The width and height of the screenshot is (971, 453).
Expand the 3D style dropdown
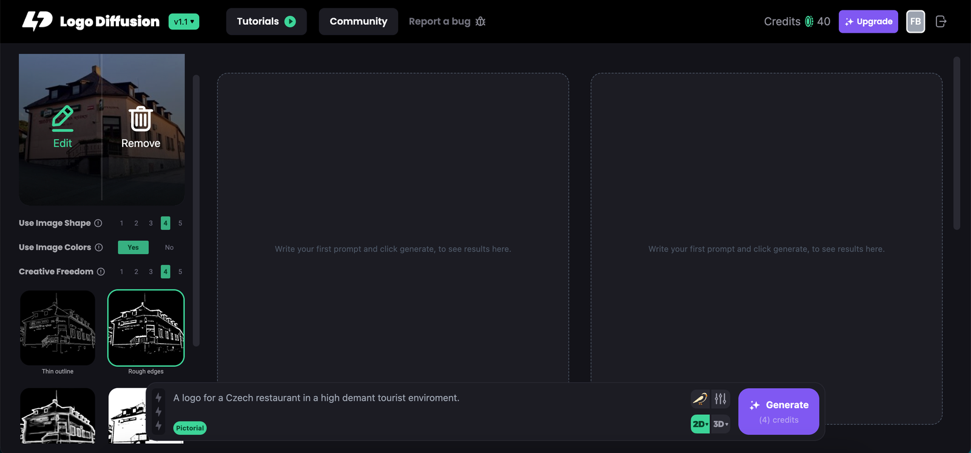coord(720,424)
